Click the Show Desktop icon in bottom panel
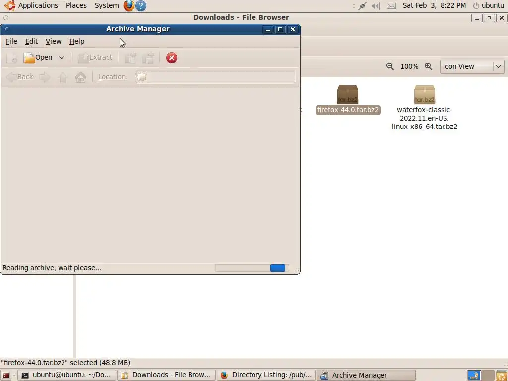Screen dimensions: 508x381 [6, 375]
